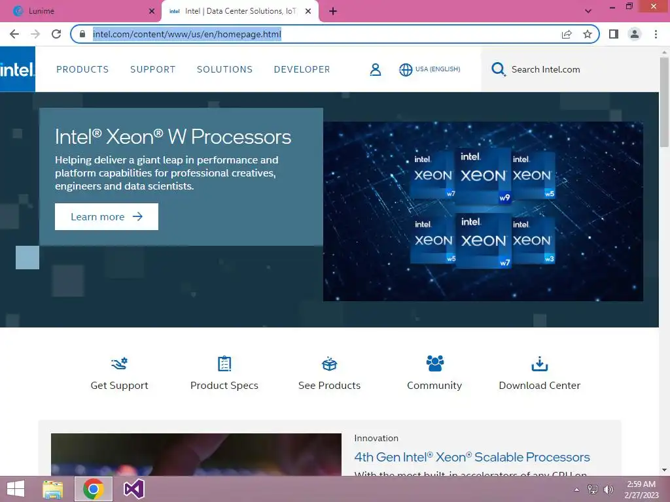Open 4th Gen Intel Xeon Scalable Processors link
The height and width of the screenshot is (502, 670).
click(472, 457)
